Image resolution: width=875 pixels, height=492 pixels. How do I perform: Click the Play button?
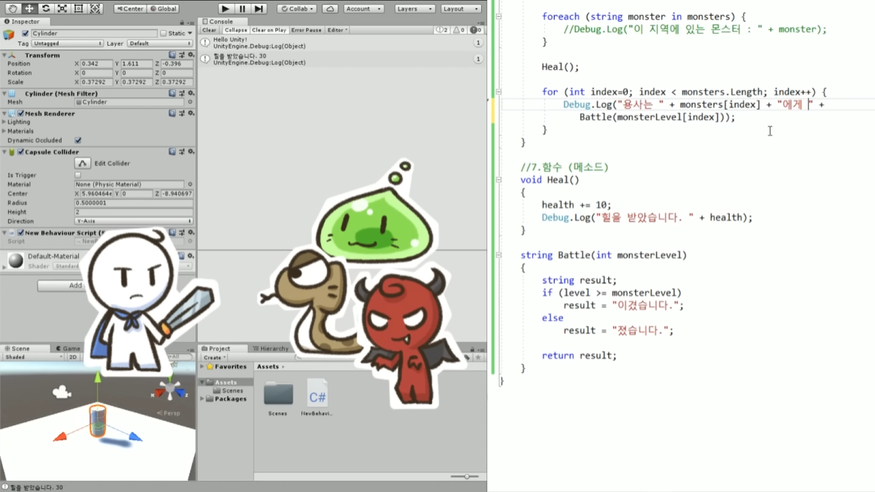[226, 8]
